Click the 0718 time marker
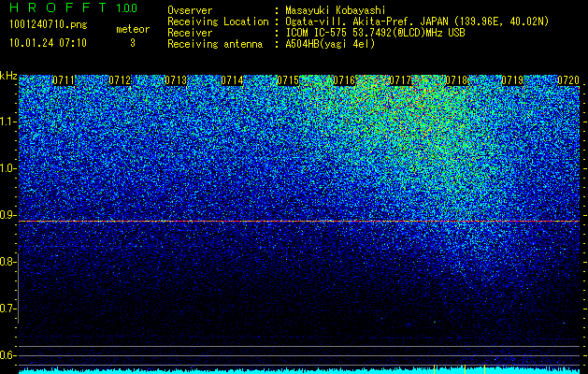The width and height of the screenshot is (588, 374). coord(456,80)
